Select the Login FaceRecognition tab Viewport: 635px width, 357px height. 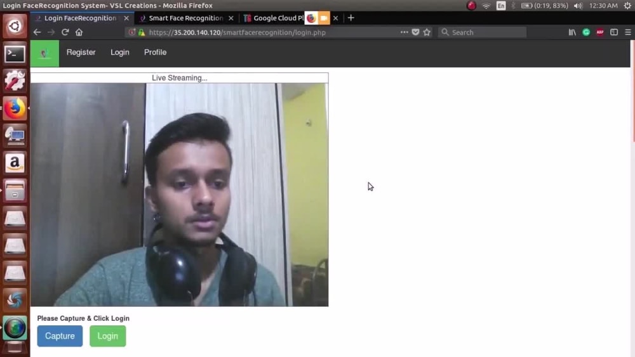80,18
